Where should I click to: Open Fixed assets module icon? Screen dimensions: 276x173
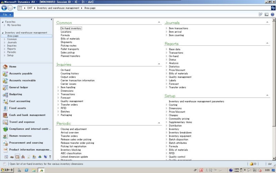5,108
